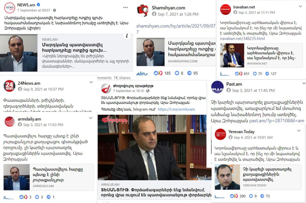Open the three-dots menu on NEWS.am post
Image resolution: width=306 pixels, height=203 pixels.
coord(125,7)
